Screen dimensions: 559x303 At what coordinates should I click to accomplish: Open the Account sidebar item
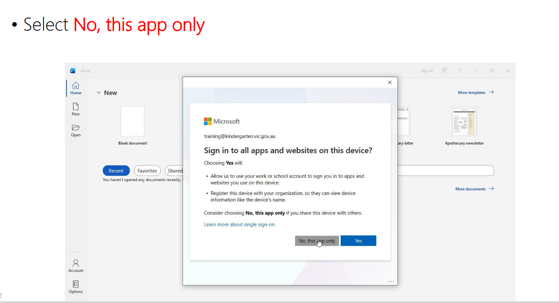[76, 266]
